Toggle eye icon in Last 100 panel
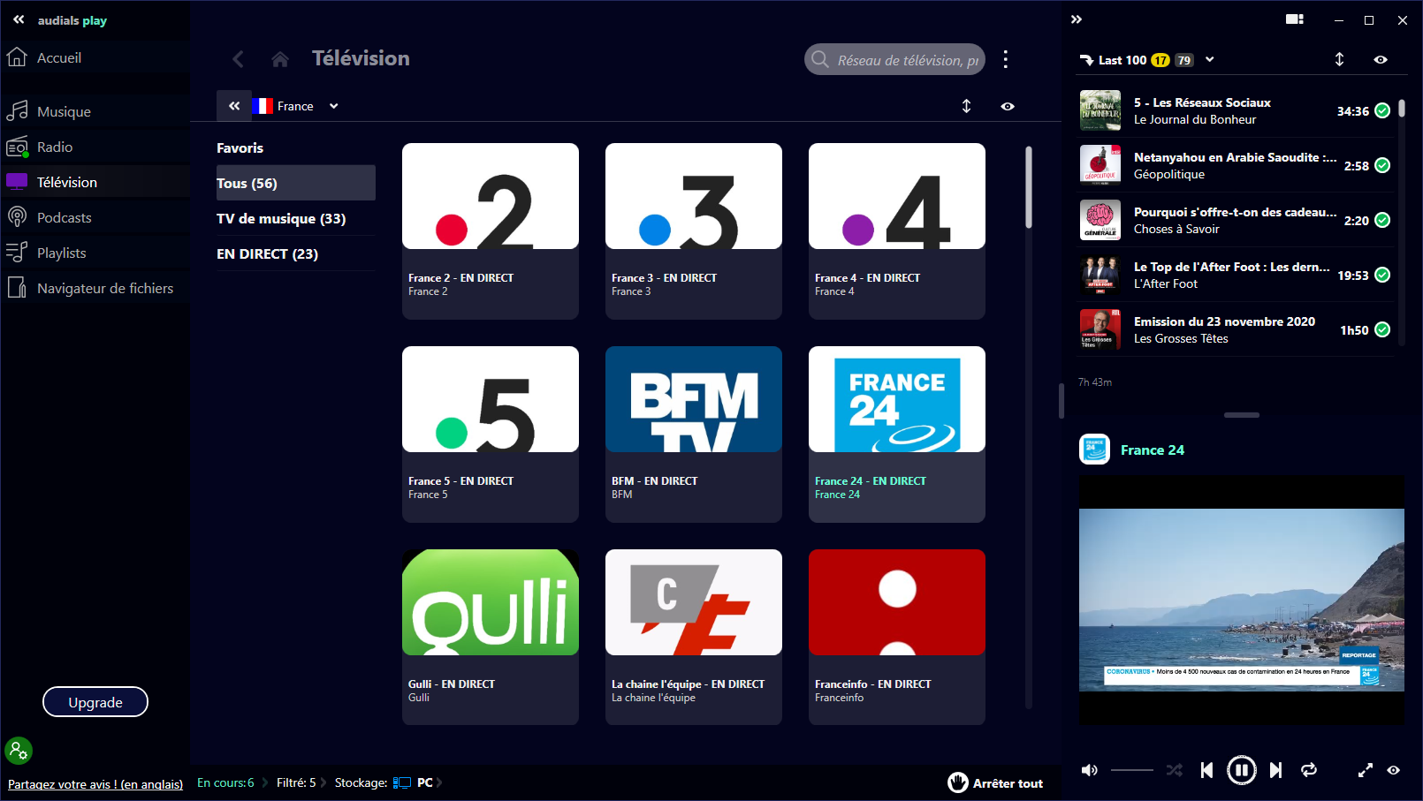This screenshot has height=801, width=1423. 1381,60
